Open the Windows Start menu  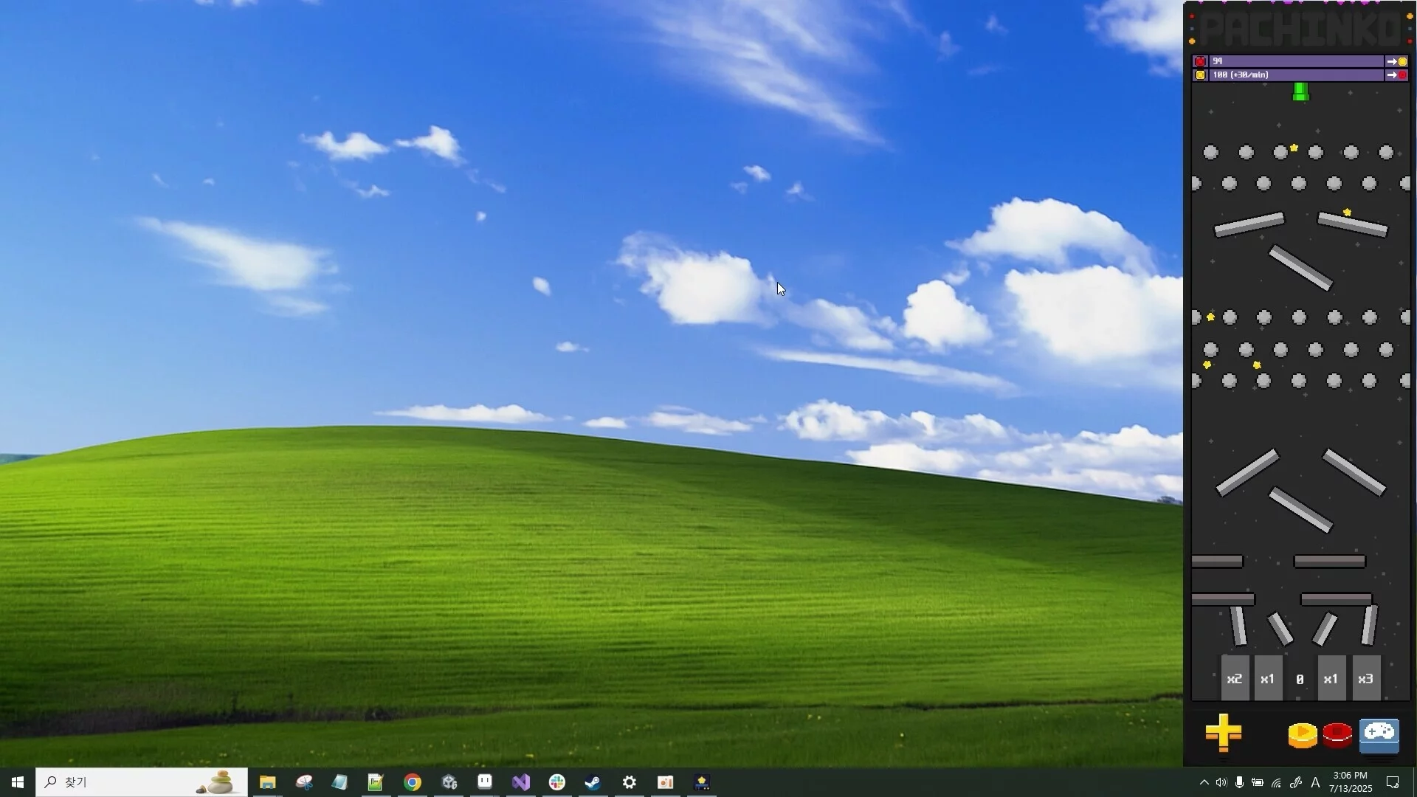point(18,782)
